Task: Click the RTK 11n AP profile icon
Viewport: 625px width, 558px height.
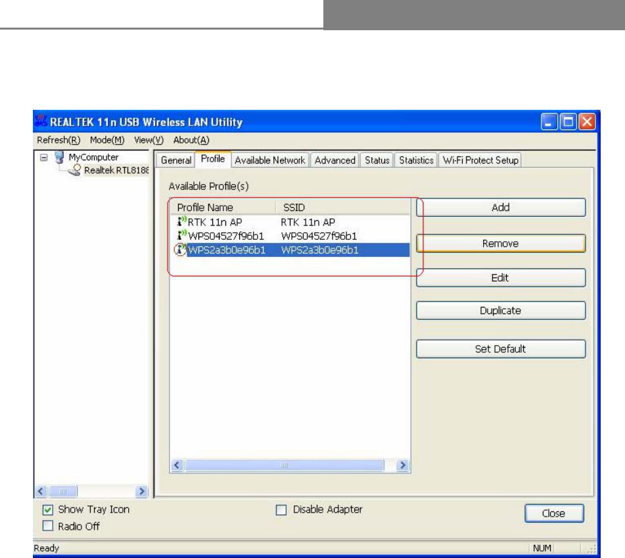Action: (182, 221)
